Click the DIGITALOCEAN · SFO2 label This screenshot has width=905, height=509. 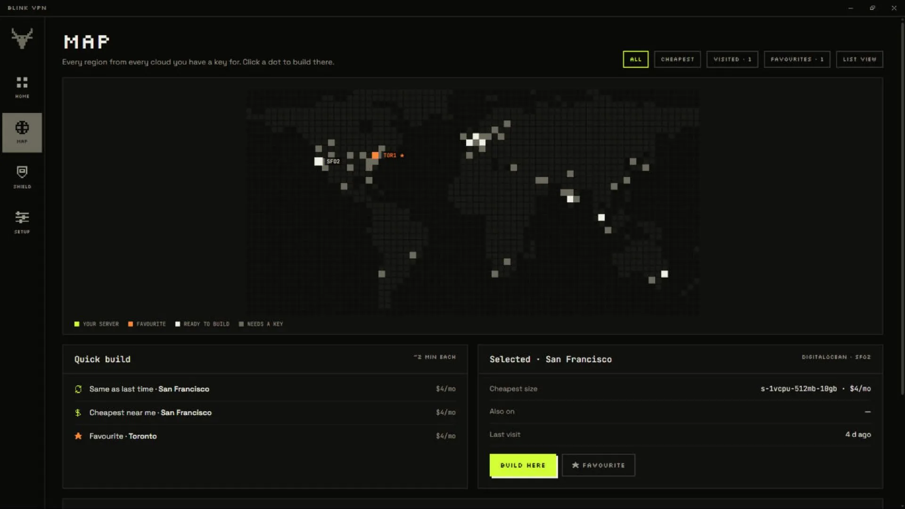tap(836, 357)
